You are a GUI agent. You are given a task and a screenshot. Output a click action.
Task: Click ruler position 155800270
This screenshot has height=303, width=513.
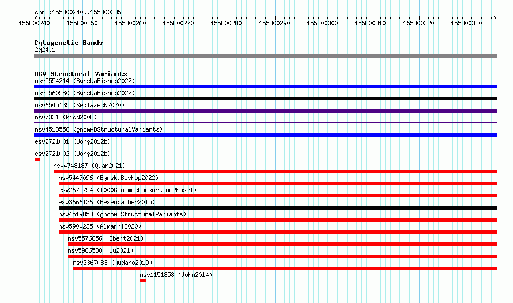coord(178,23)
